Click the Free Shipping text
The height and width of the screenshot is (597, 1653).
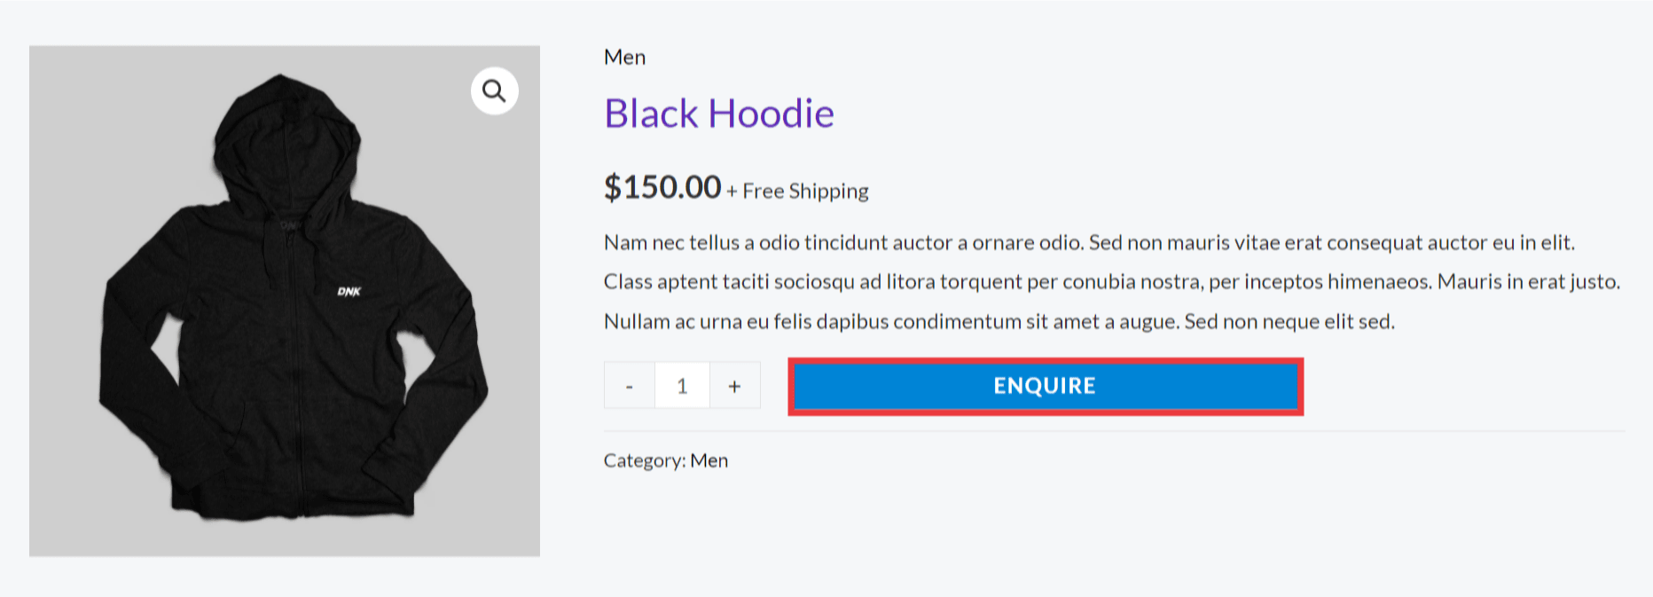(805, 192)
